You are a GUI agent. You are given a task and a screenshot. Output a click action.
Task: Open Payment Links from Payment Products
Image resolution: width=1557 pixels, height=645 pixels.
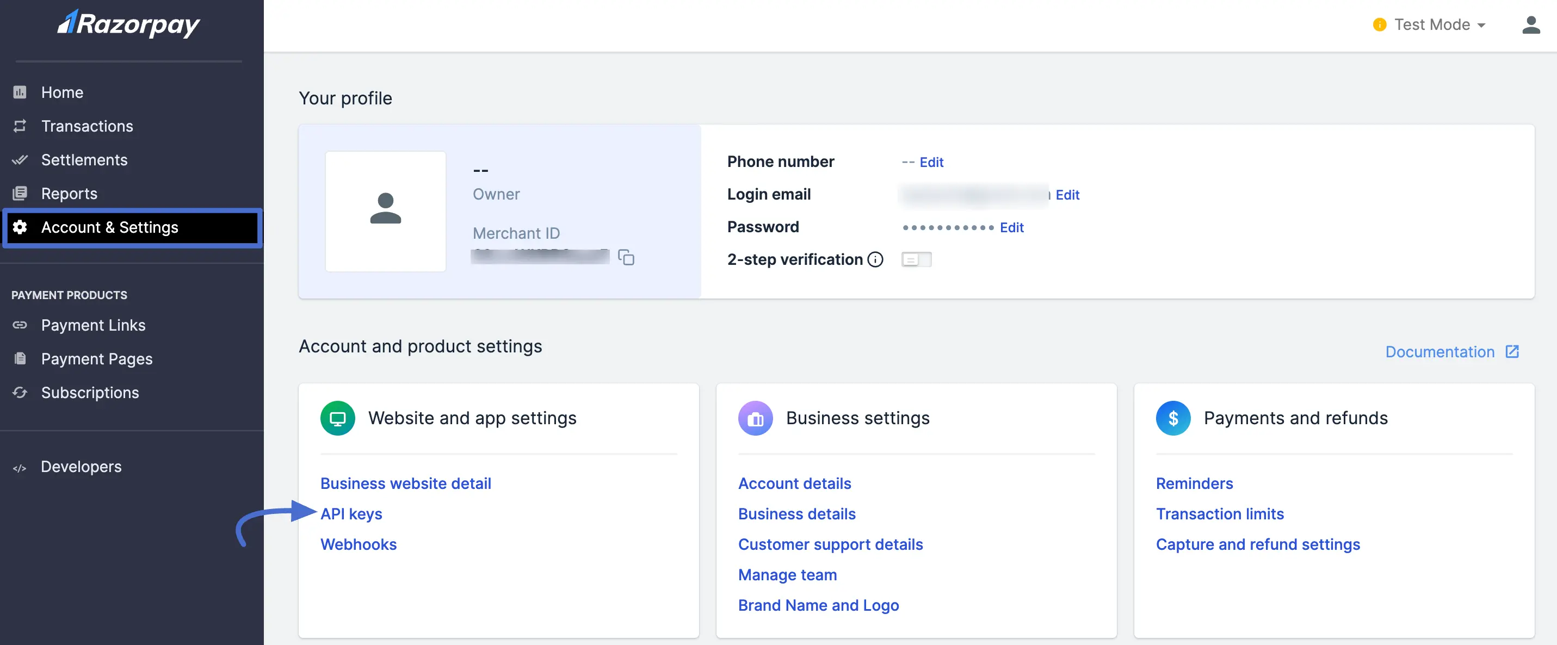93,325
